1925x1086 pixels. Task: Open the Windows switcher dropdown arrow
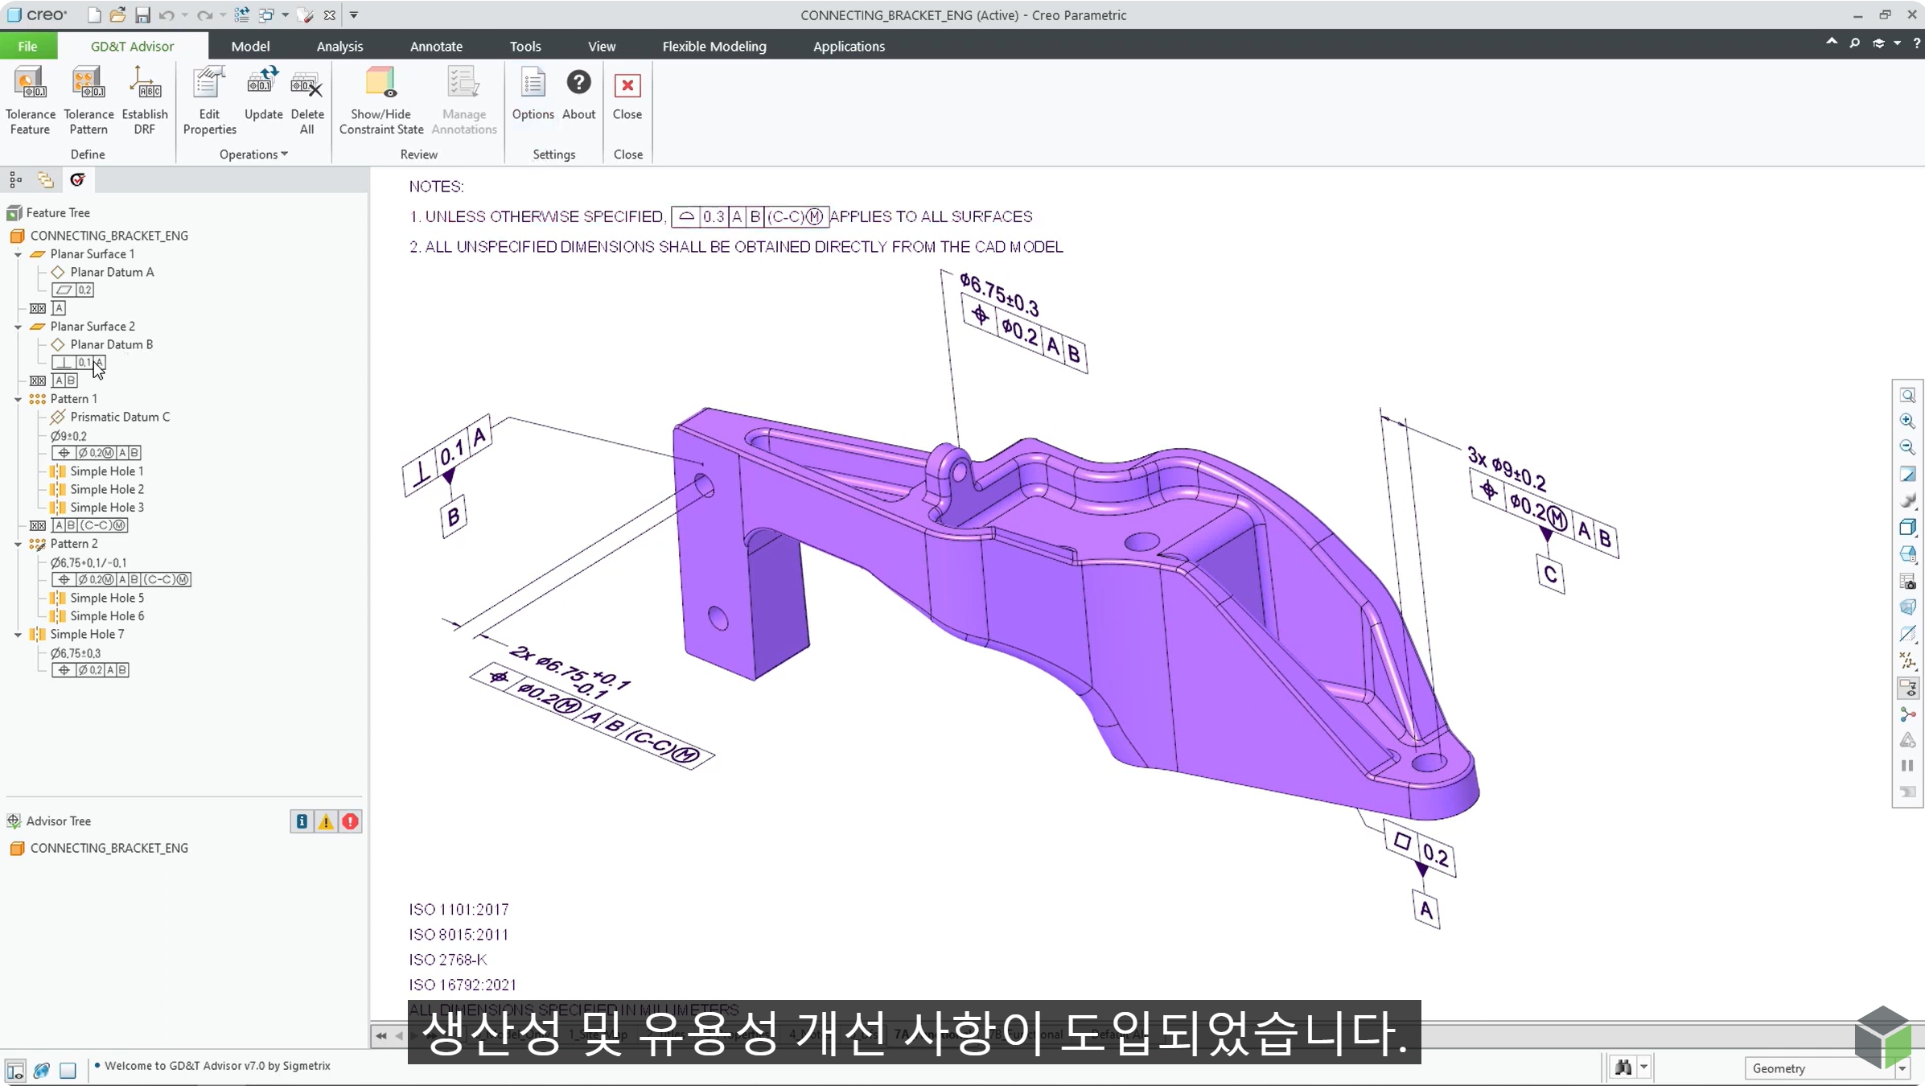tap(285, 15)
